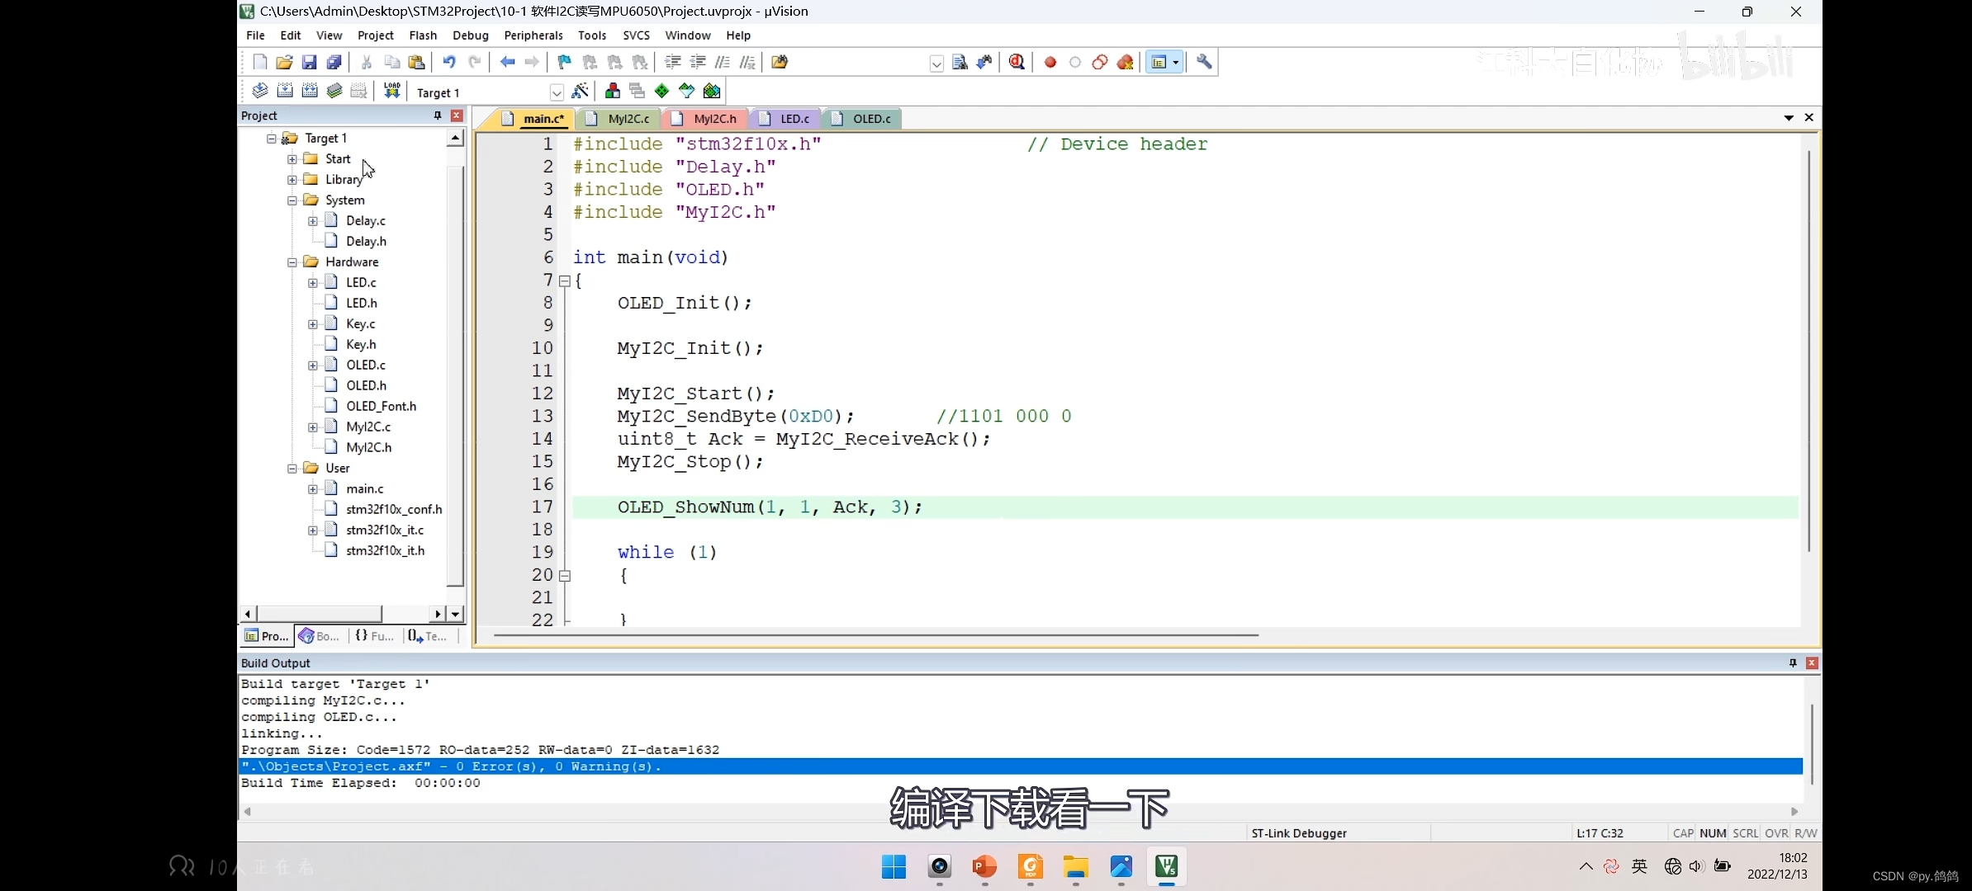Expand MyI2C.c file dependencies

[x=313, y=427]
